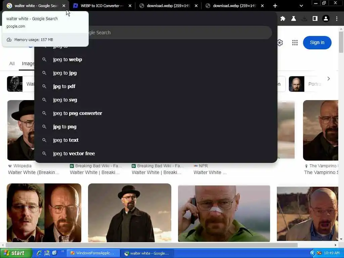Open Walter White hat and coat standing image
This screenshot has width=344, height=258.
(129, 213)
